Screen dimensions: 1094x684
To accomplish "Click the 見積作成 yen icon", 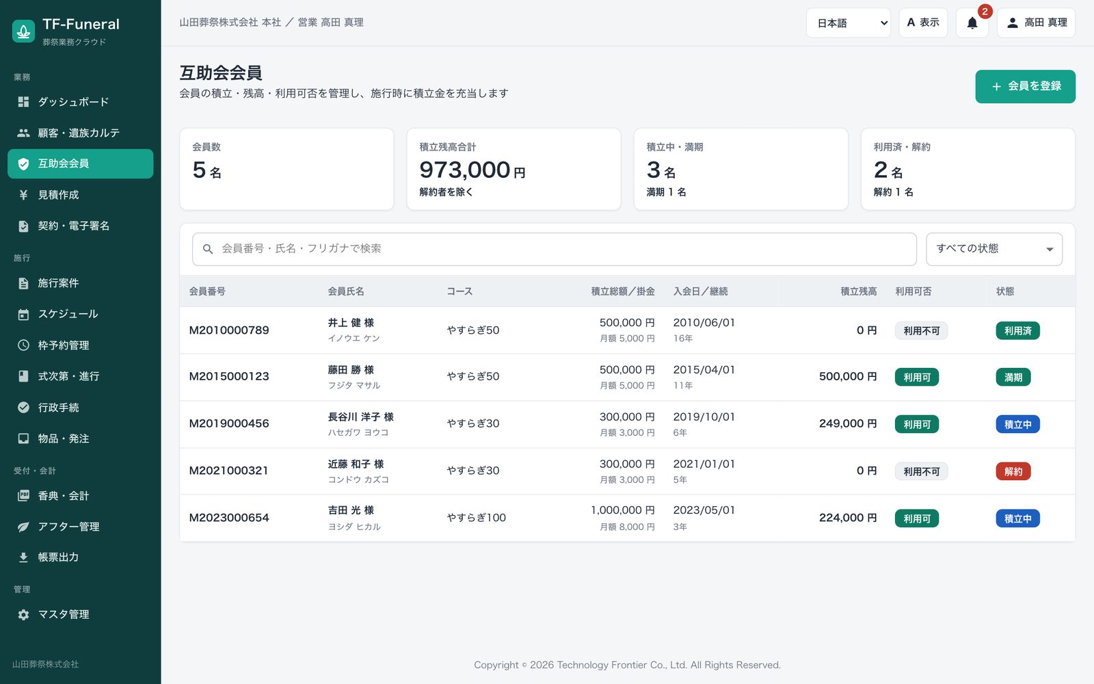I will click(23, 195).
